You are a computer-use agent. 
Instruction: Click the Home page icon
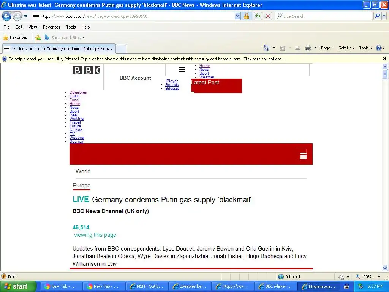pos(266,48)
